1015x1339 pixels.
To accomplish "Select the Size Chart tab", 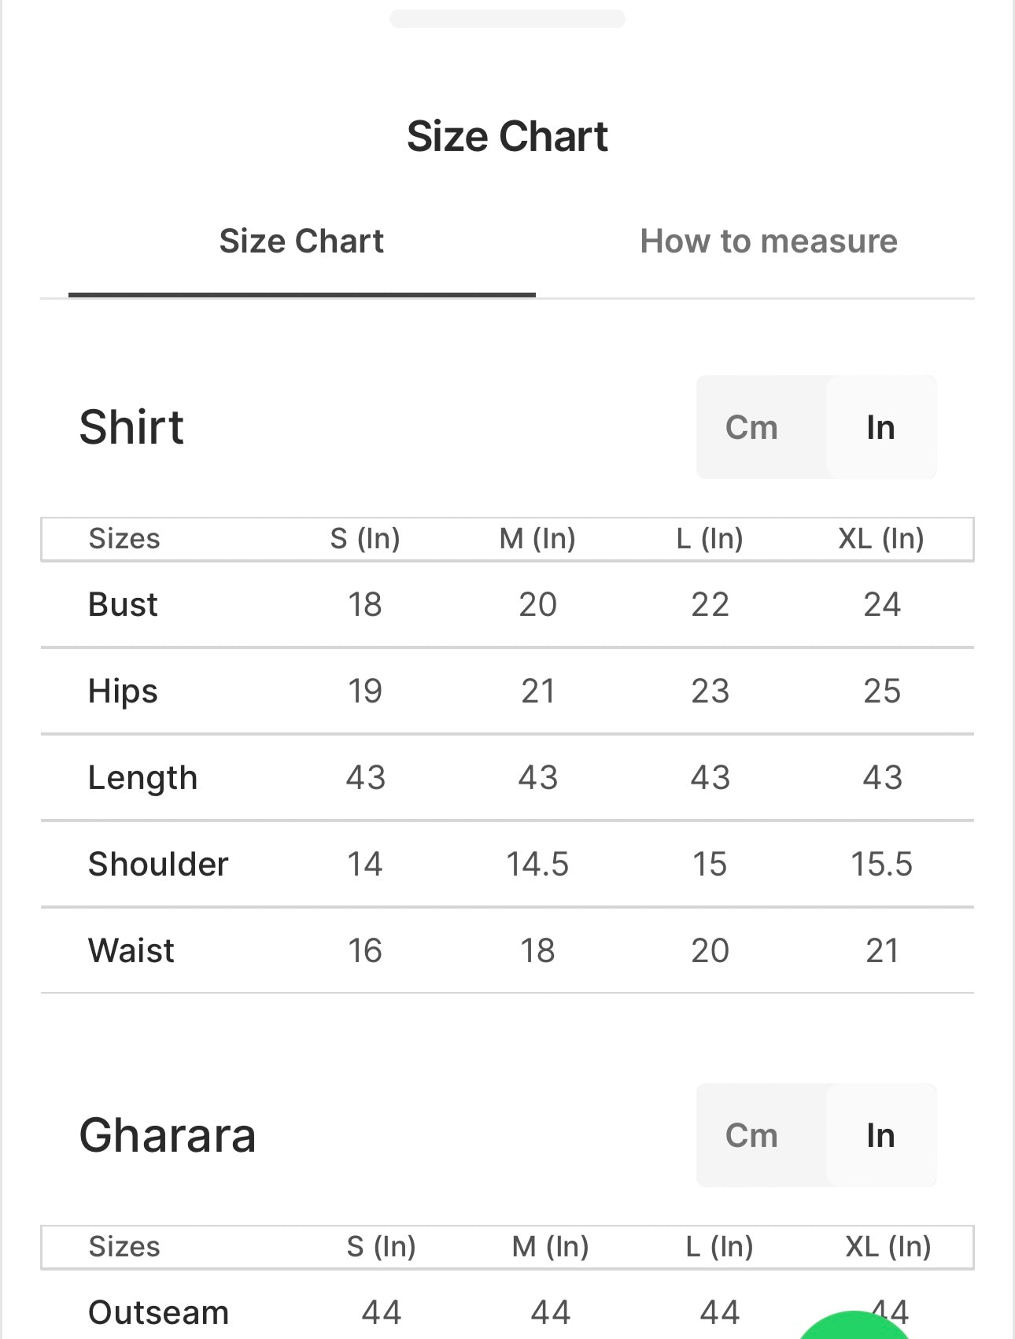I will (301, 242).
